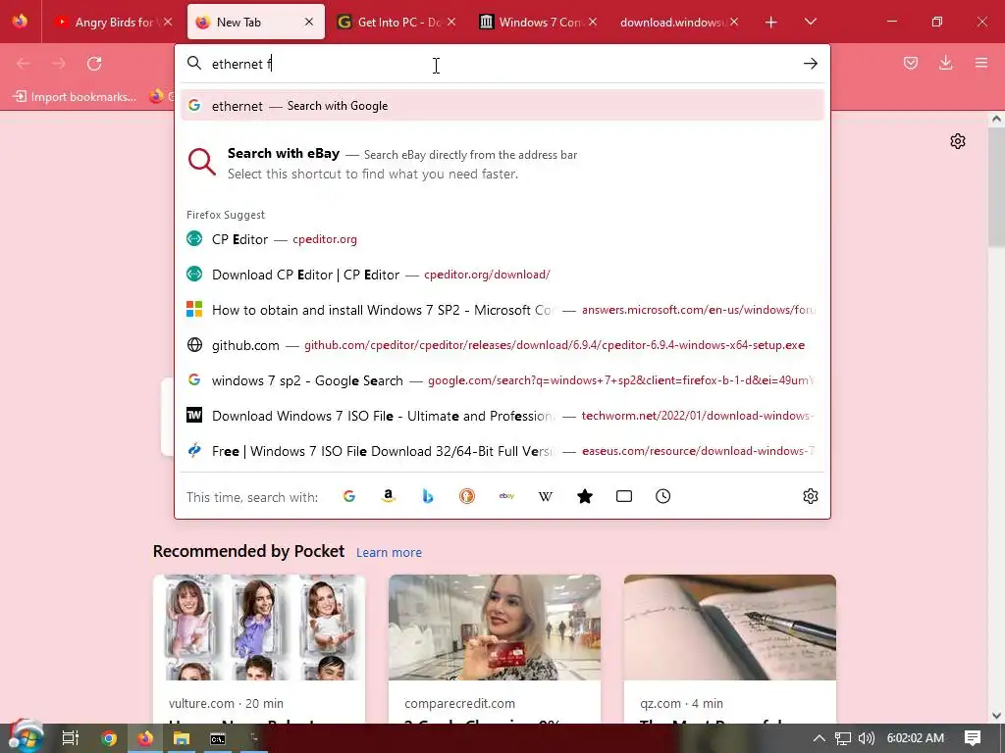Open How to obtain Windows 7 SP2 suggestion
The width and height of the screenshot is (1005, 753).
[x=502, y=310]
